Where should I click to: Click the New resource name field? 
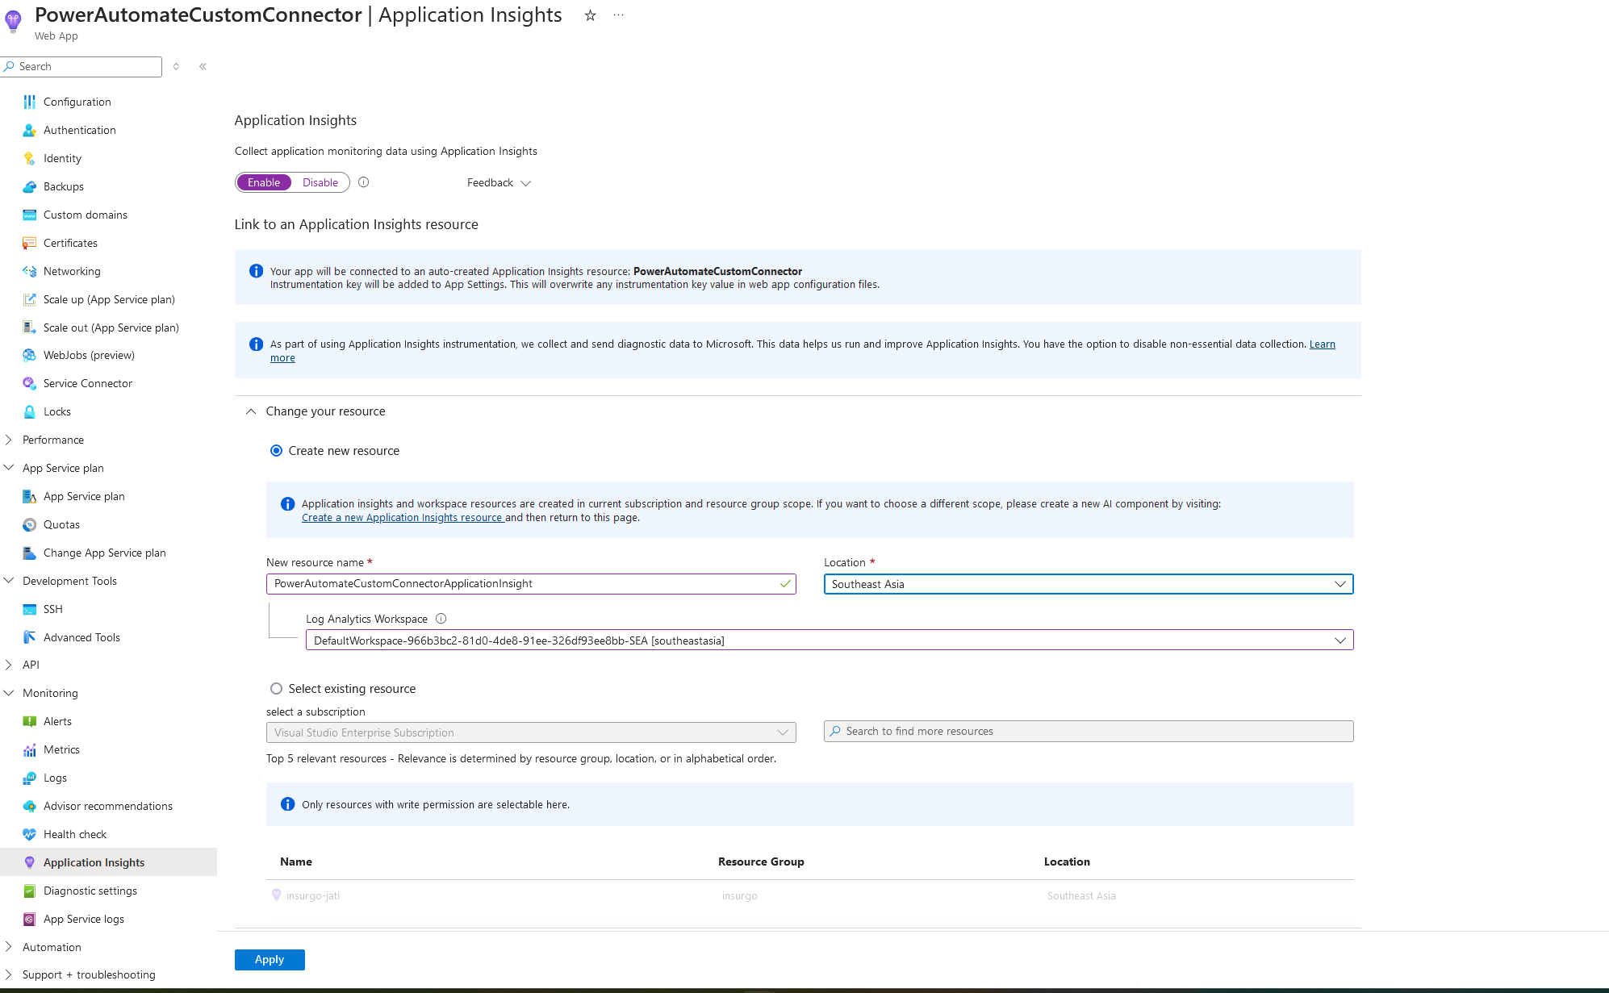point(531,584)
